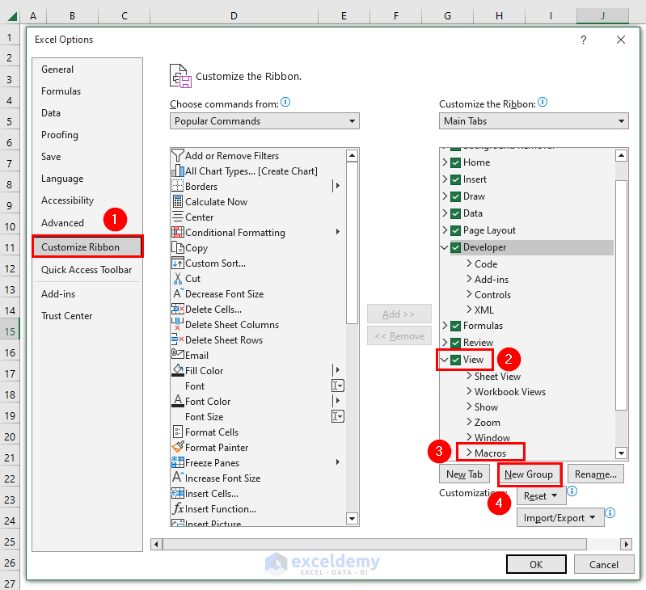The height and width of the screenshot is (590, 646).
Task: Click the New Tab button
Action: pyautogui.click(x=464, y=474)
